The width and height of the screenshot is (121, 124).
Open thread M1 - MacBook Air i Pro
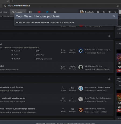pos(93,66)
